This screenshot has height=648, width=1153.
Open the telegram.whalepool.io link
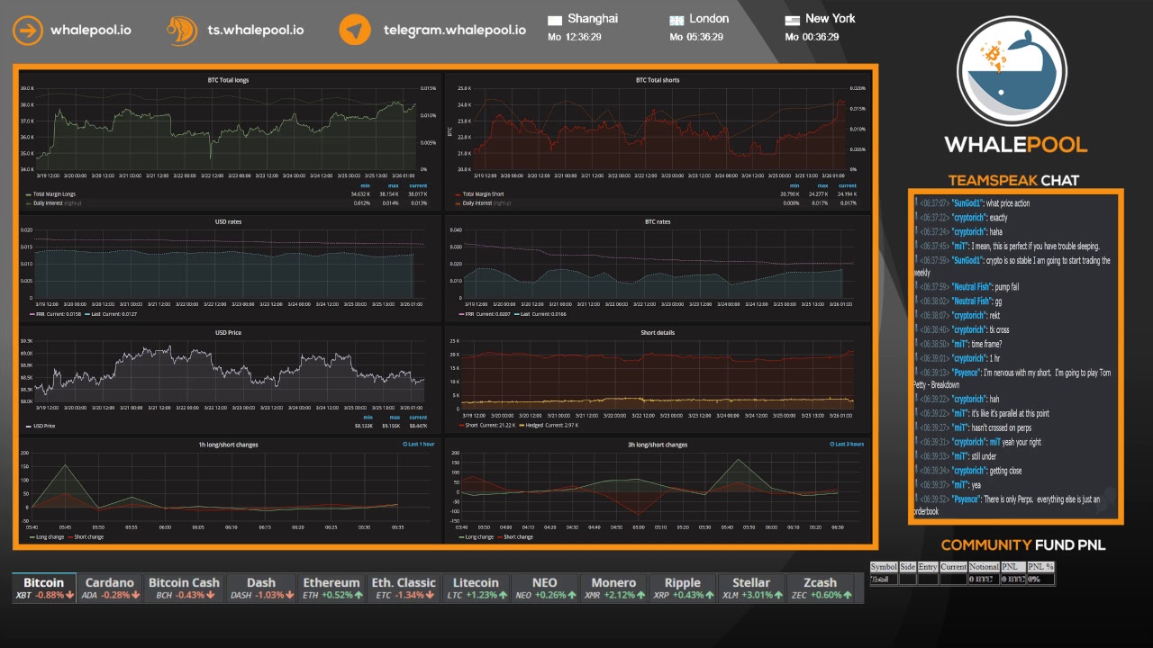tap(455, 30)
